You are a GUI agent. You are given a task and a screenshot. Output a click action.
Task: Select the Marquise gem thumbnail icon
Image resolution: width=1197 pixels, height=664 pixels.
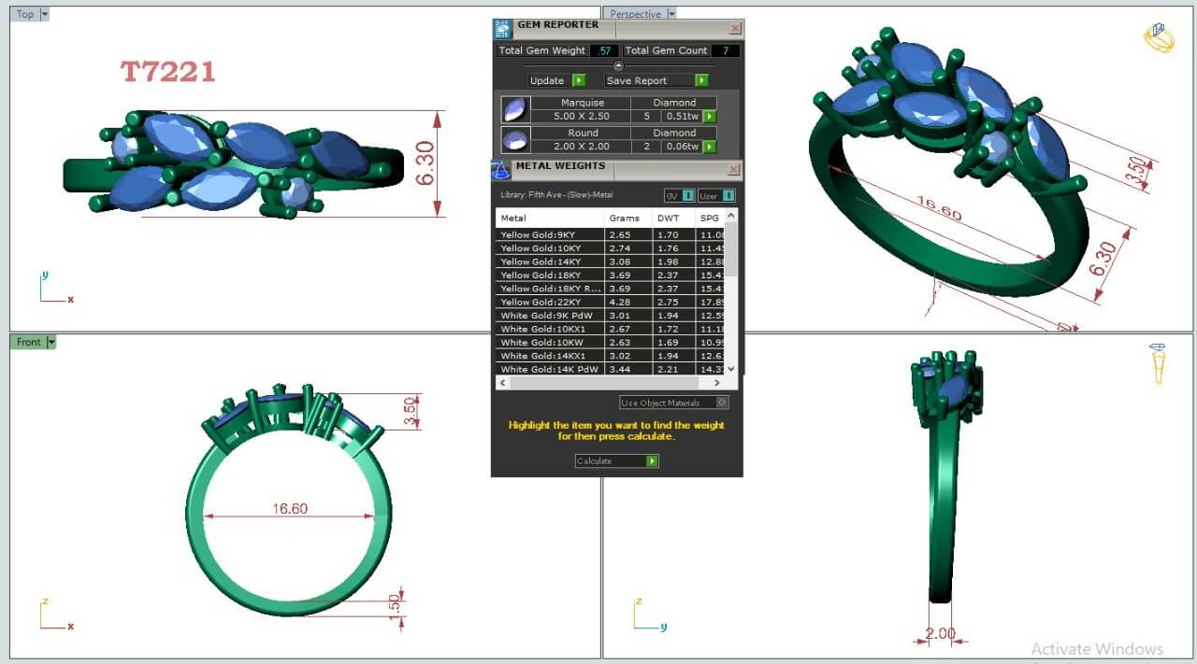click(x=514, y=110)
